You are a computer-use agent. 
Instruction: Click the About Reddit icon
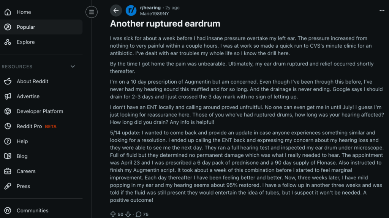pos(8,81)
